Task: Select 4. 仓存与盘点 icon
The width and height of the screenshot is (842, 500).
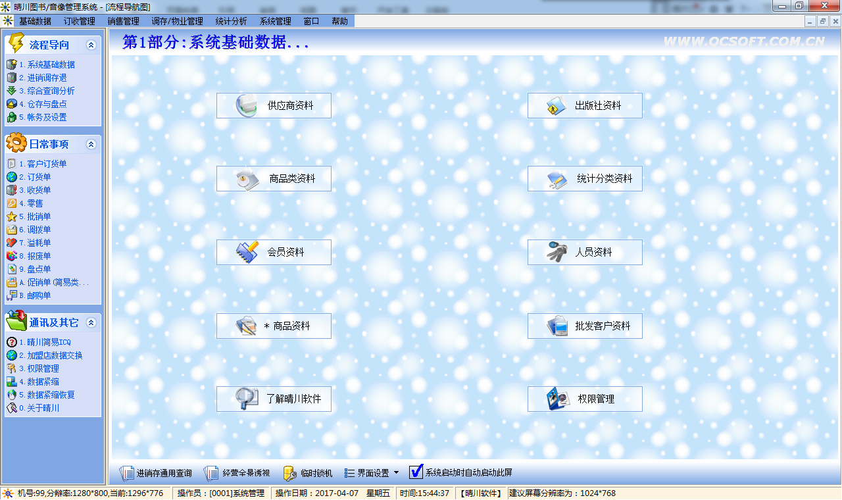Action: click(11, 104)
